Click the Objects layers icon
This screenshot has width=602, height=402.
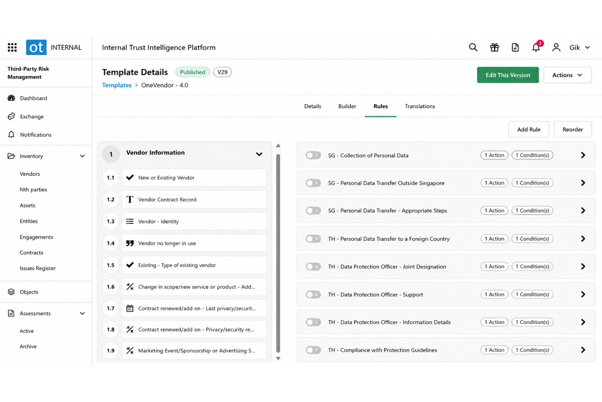click(11, 292)
